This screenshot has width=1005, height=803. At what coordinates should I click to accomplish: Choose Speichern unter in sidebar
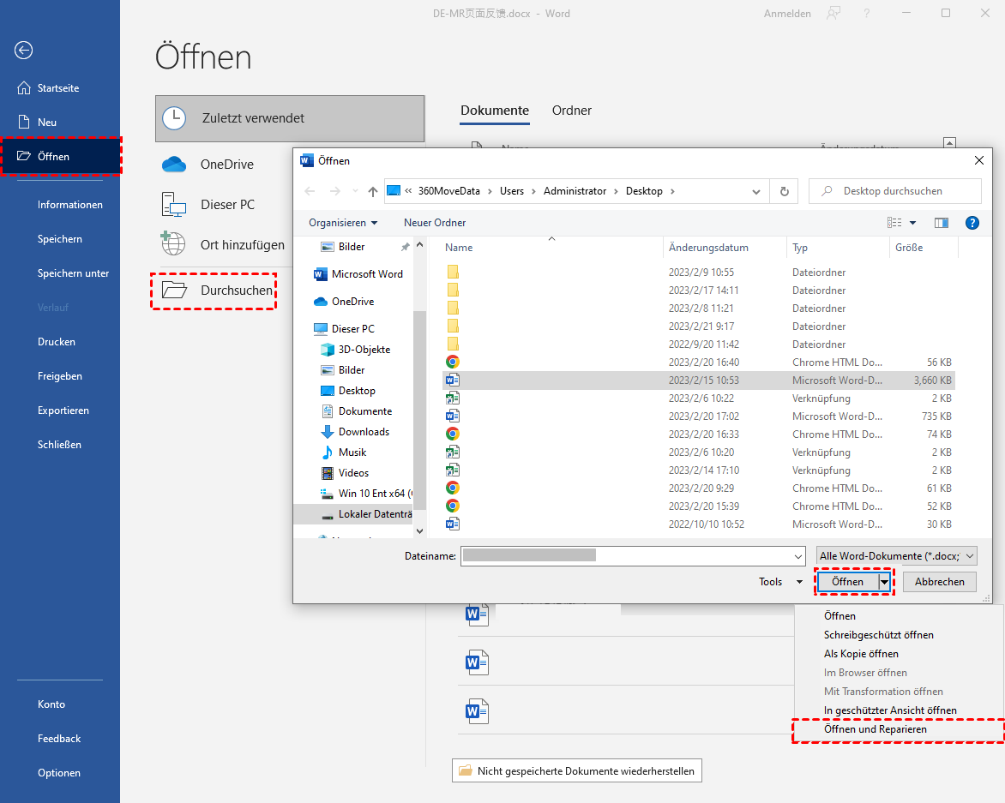click(73, 273)
